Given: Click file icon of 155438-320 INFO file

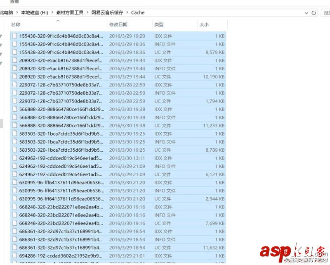Looking at the screenshot, I should [x=15, y=44].
